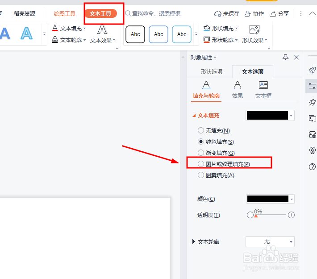Click the rocket icon in right sidebar
The image size is (317, 279).
coord(312,70)
